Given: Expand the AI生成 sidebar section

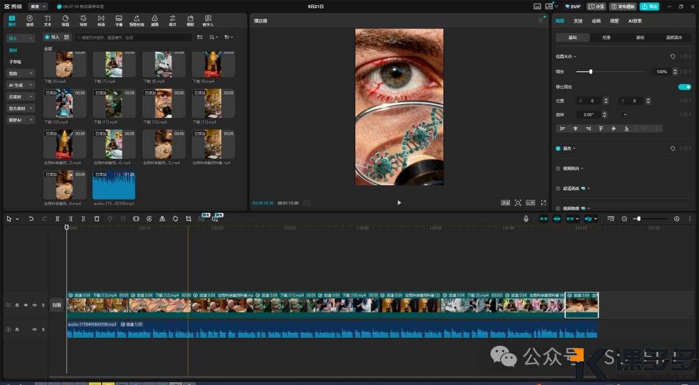Looking at the screenshot, I should 20,85.
